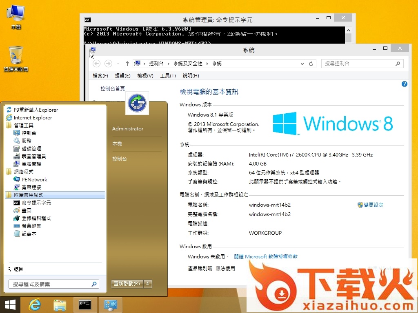Launch 螢幕鍵盤 on-screen keyboard entry

[x=31, y=226]
